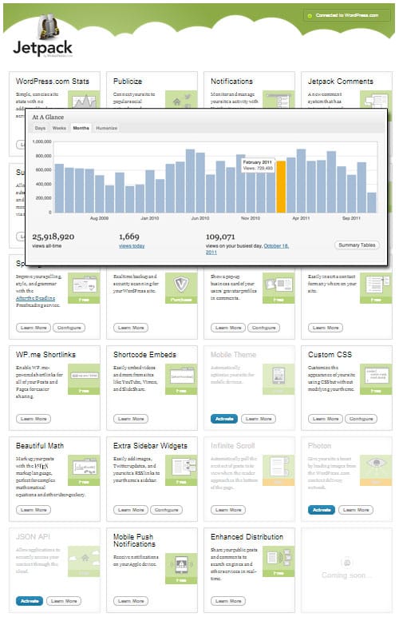399x617 pixels.
Task: Switch stats chart to Days tab
Action: point(40,129)
